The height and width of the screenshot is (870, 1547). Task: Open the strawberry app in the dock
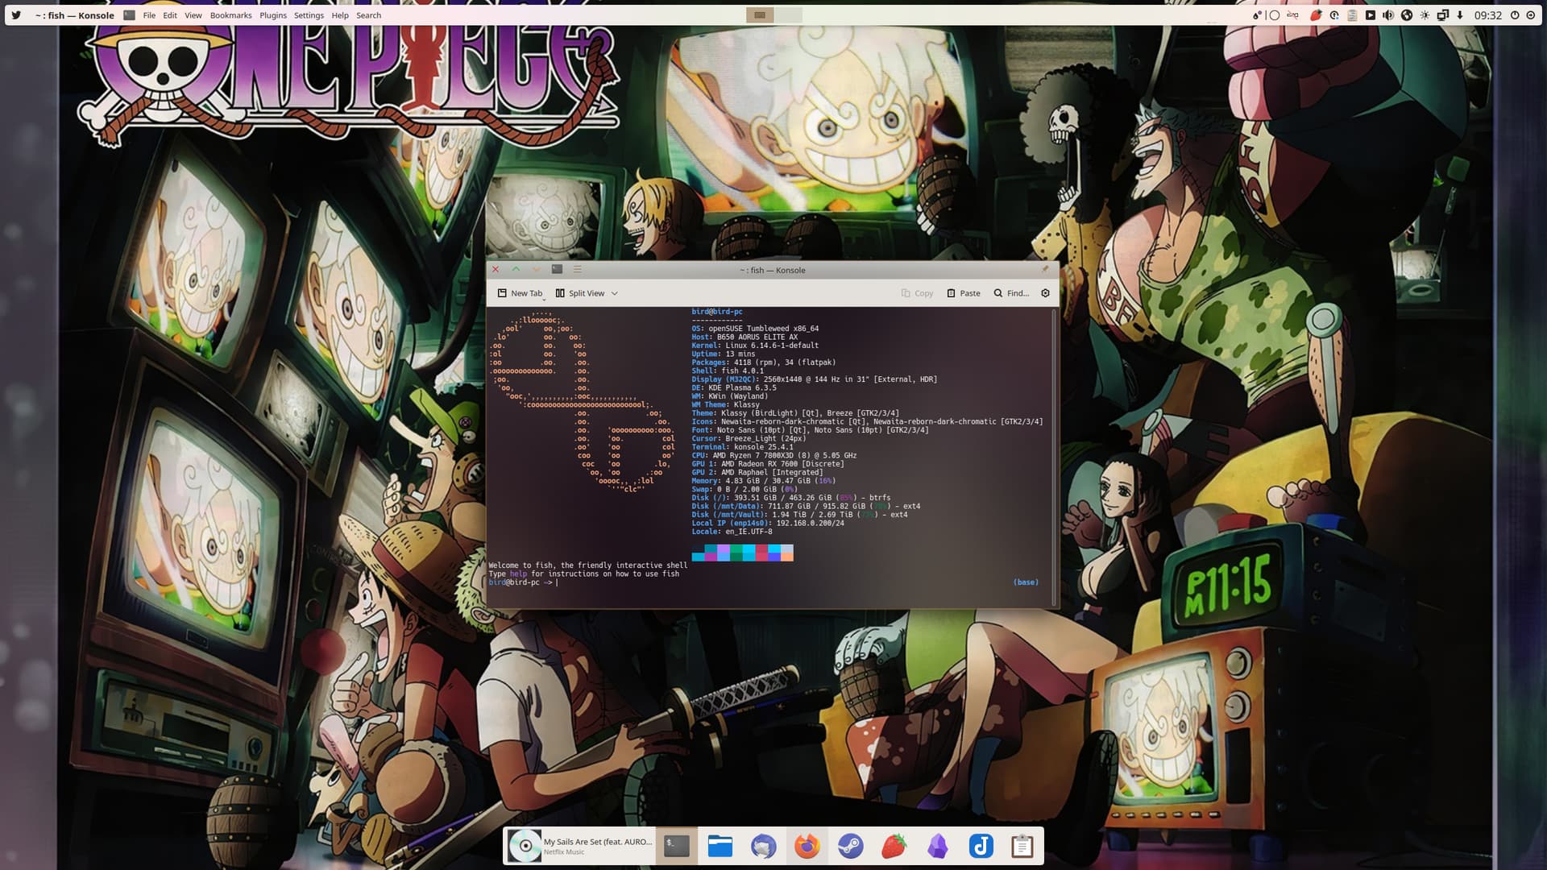pos(894,846)
